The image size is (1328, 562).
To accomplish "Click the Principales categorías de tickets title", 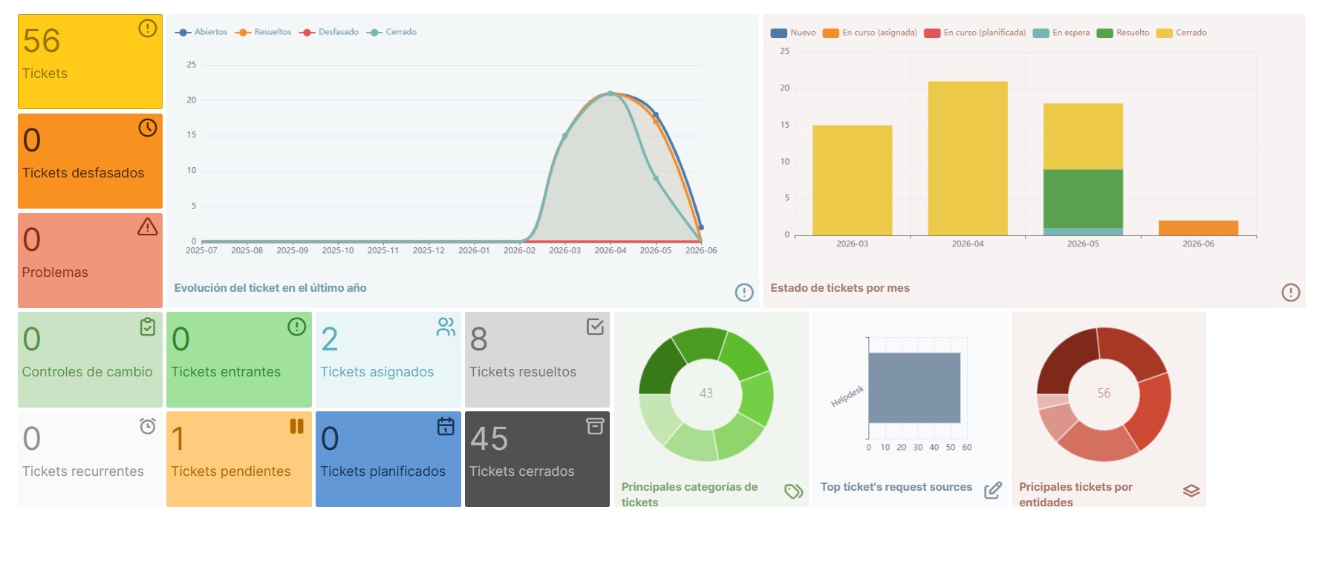I will [x=689, y=494].
